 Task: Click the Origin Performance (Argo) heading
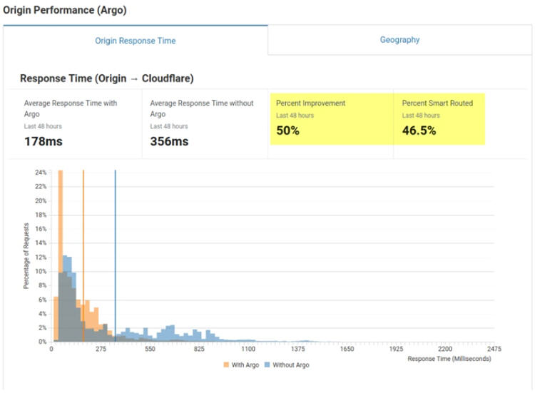pyautogui.click(x=65, y=10)
